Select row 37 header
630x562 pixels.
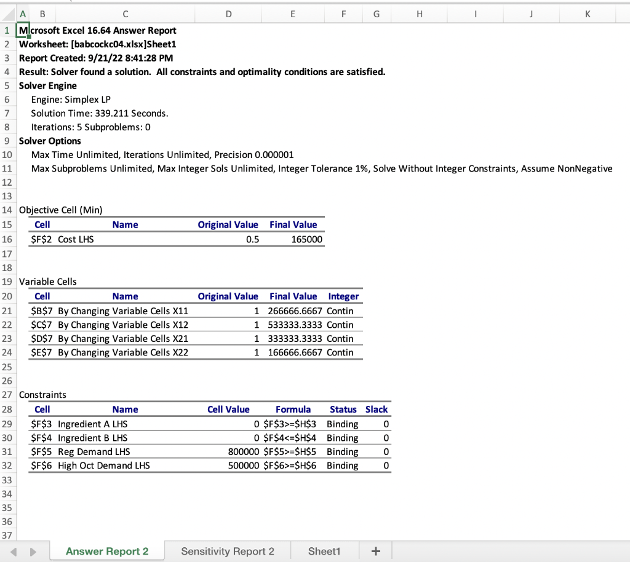pyautogui.click(x=7, y=535)
